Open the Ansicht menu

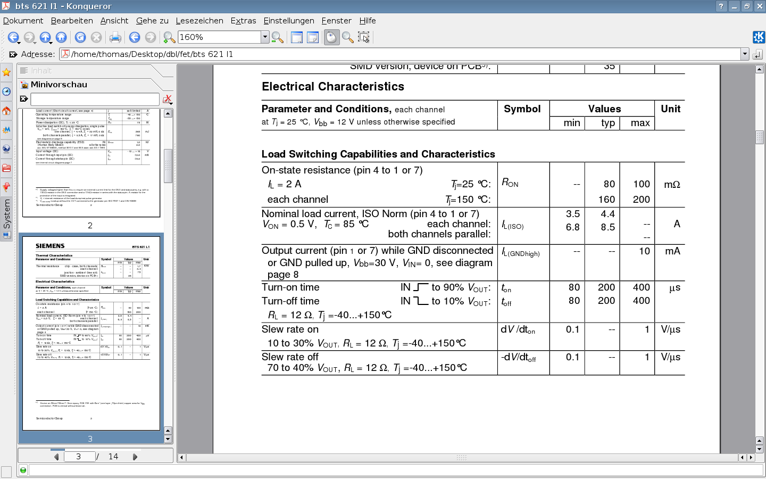coord(114,20)
